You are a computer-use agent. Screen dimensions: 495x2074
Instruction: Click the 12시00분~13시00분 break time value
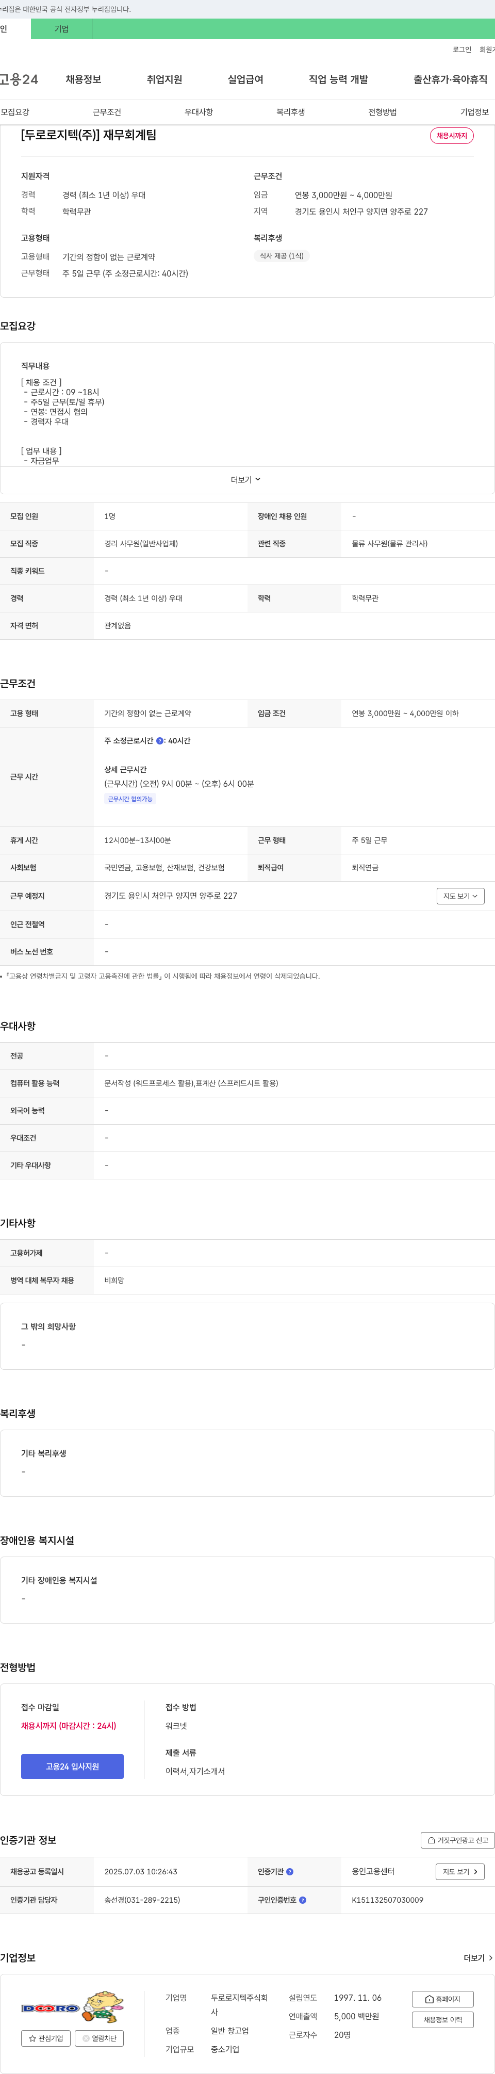[x=138, y=840]
